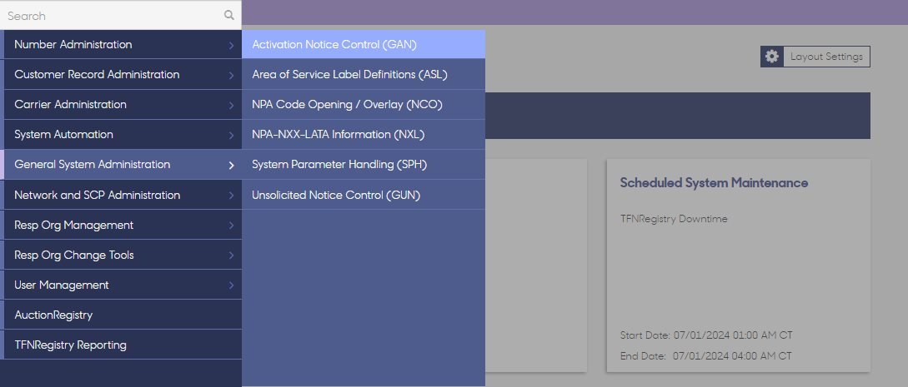
Task: Expand the Resp Org Change Tools chevron
Action: tap(231, 256)
